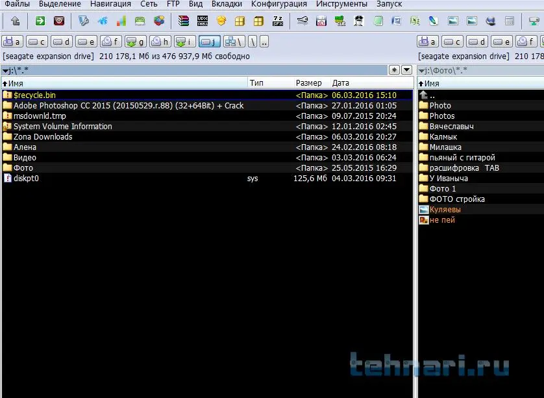The height and width of the screenshot is (398, 544).
Task: Click the orange honeycomb toolbar icon
Action: (221, 21)
